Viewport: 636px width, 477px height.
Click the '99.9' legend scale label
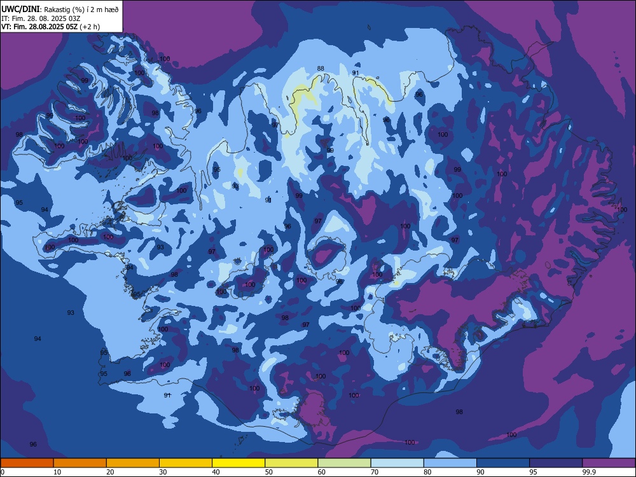[588, 472]
